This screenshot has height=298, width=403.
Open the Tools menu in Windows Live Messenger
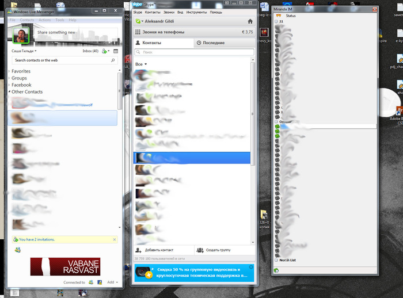(x=60, y=20)
